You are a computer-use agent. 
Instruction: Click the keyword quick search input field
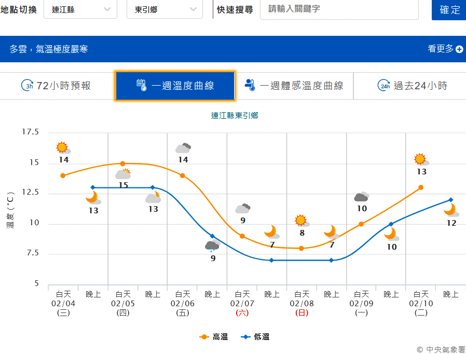point(339,9)
